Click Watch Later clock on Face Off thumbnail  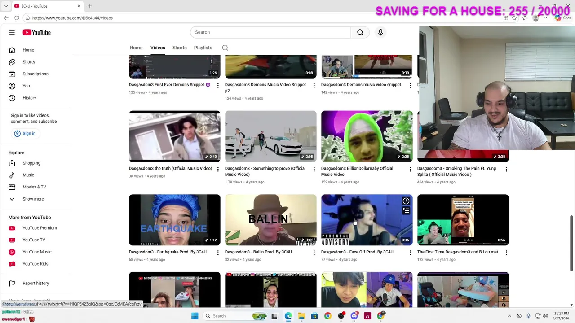pos(406,201)
